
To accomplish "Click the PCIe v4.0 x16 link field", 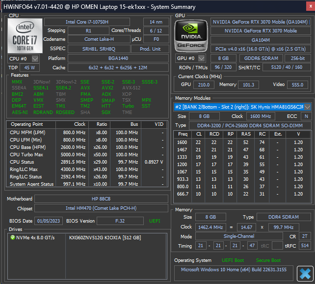I will click(x=261, y=49).
